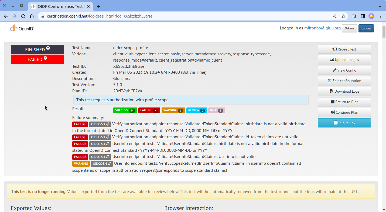Click Continue Plan button
Image resolution: width=386 pixels, height=212 pixels.
pos(344,112)
